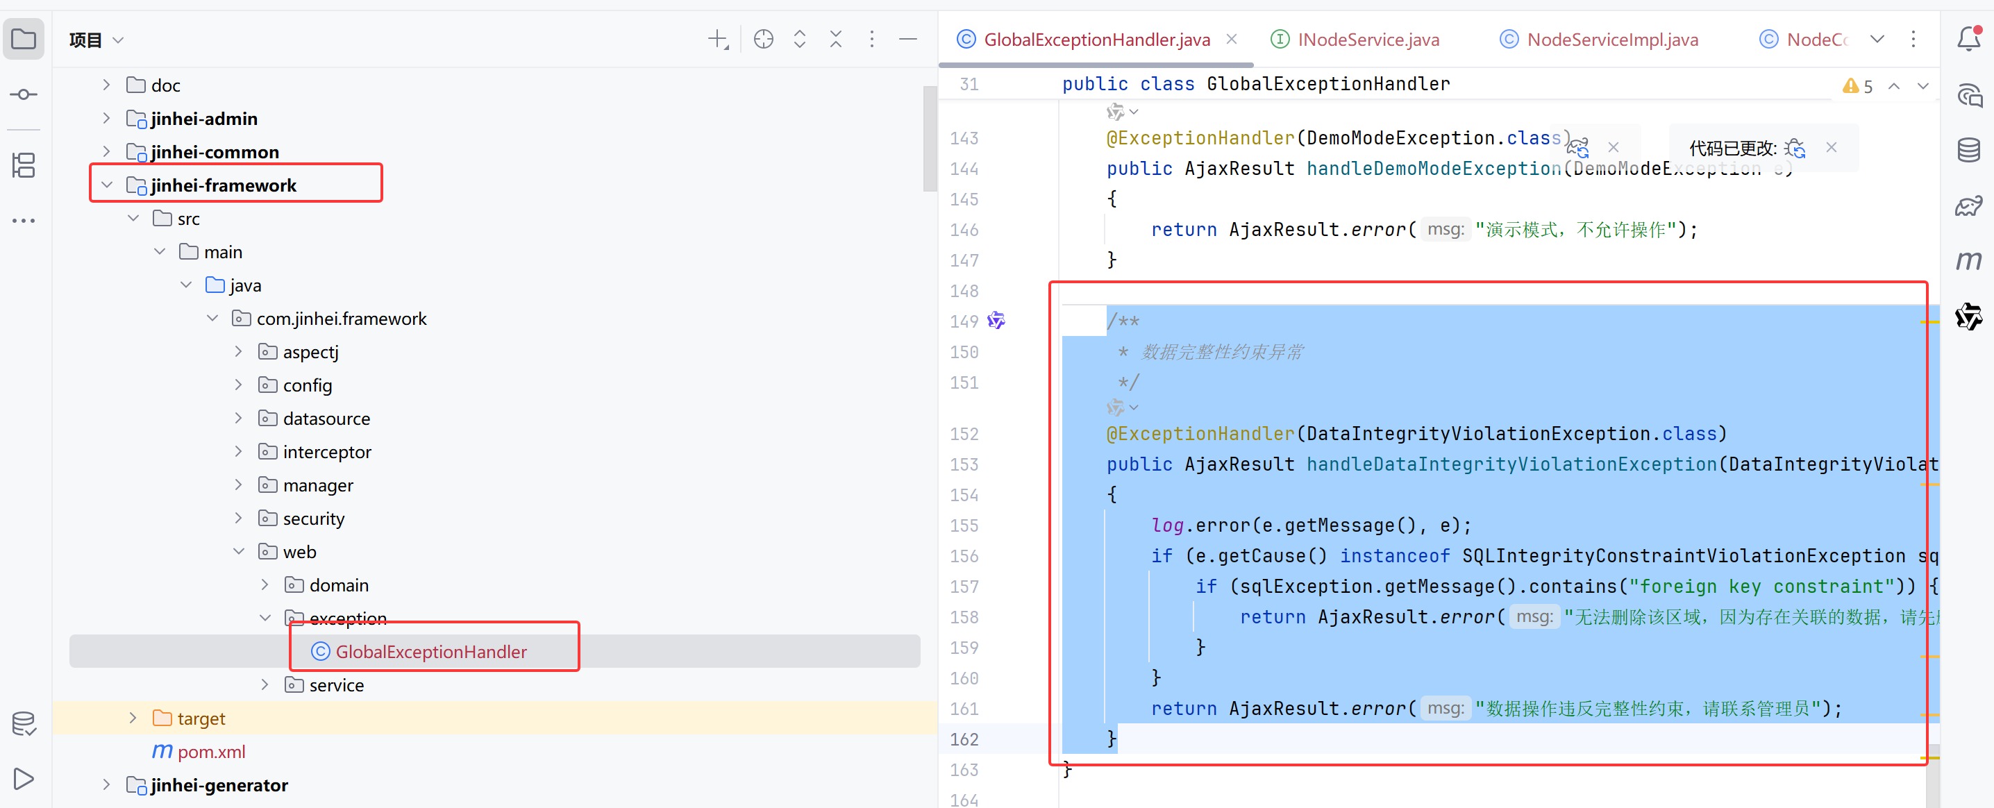Open the Structure tool window icon
The image size is (1994, 808).
(x=23, y=165)
